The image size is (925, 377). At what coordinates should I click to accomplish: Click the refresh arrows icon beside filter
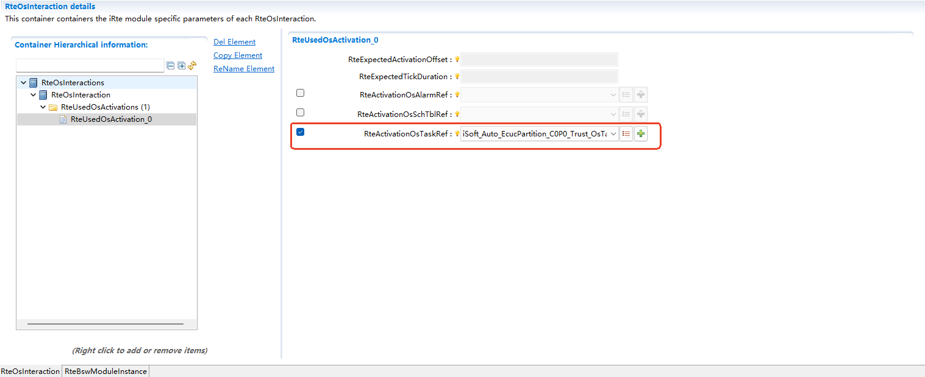[192, 65]
